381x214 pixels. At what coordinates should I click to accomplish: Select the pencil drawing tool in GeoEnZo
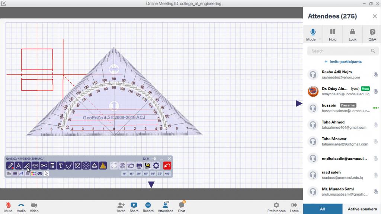pos(10,166)
